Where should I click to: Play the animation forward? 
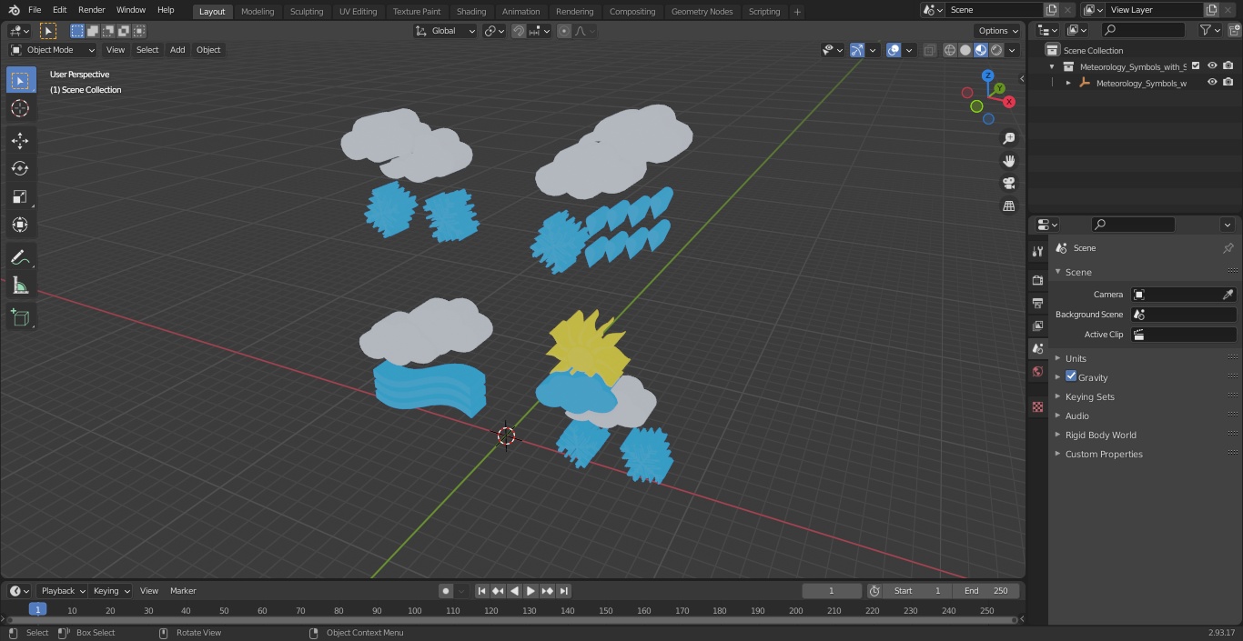coord(531,591)
